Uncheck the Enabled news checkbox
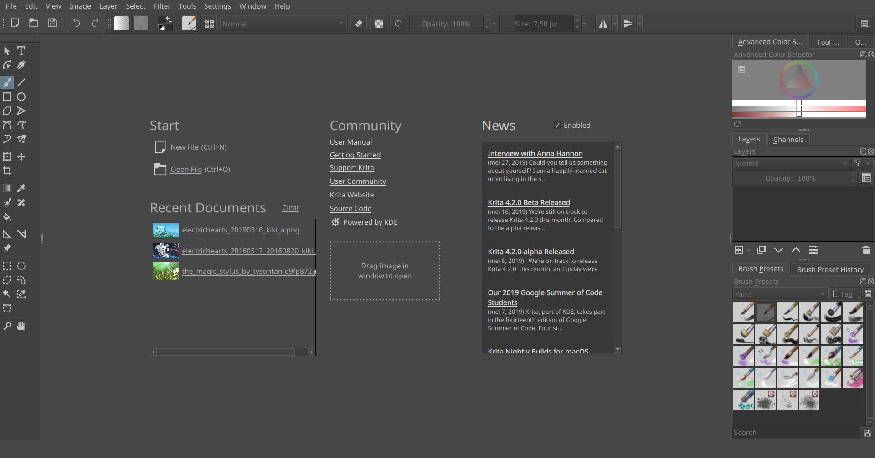The height and width of the screenshot is (458, 875). point(557,125)
